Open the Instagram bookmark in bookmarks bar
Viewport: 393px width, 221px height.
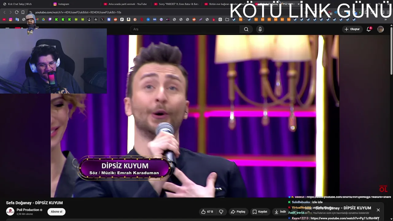pos(10,19)
